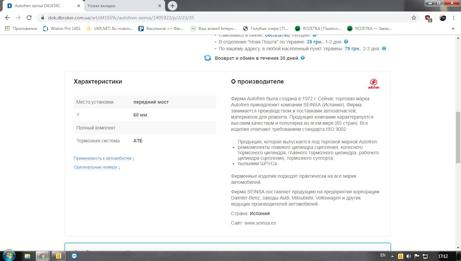
Task: Show help for the 30-day return policy
Action: tap(303, 58)
